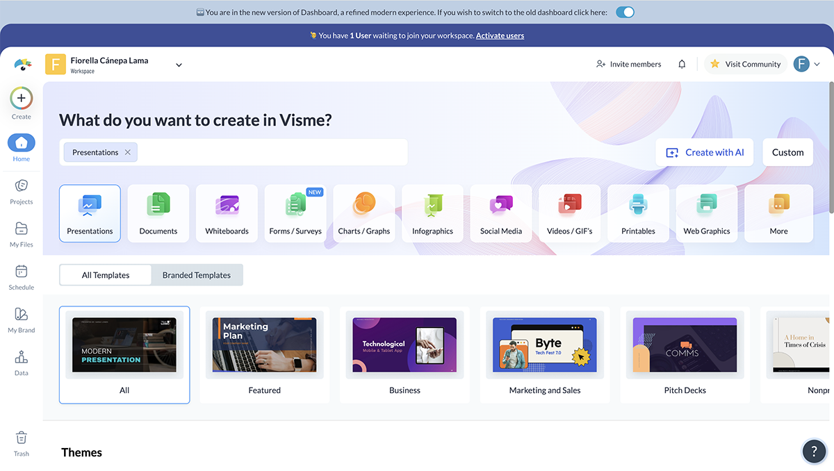The width and height of the screenshot is (834, 471).
Task: Switch to the All Templates tab
Action: coord(105,274)
